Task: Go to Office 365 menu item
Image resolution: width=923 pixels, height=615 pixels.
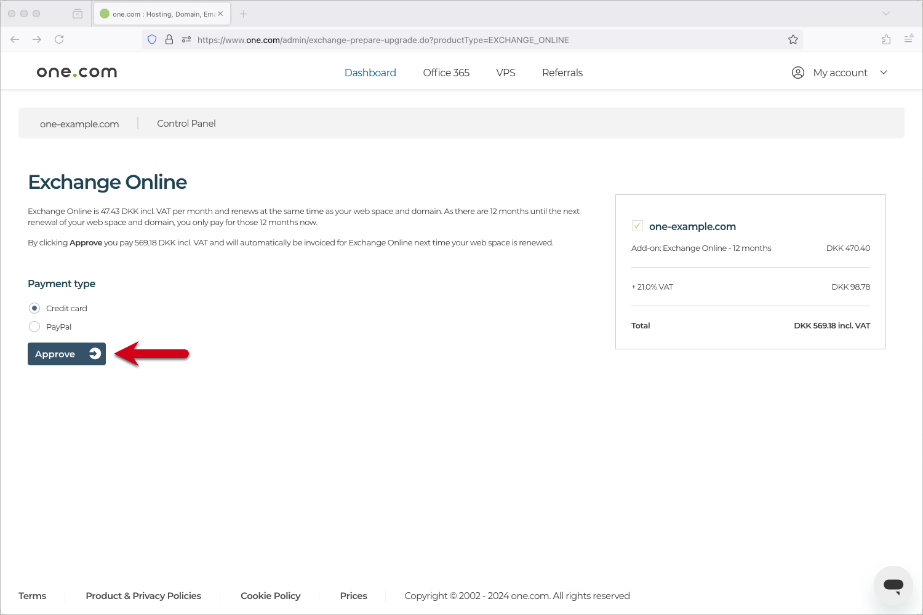Action: pos(446,73)
